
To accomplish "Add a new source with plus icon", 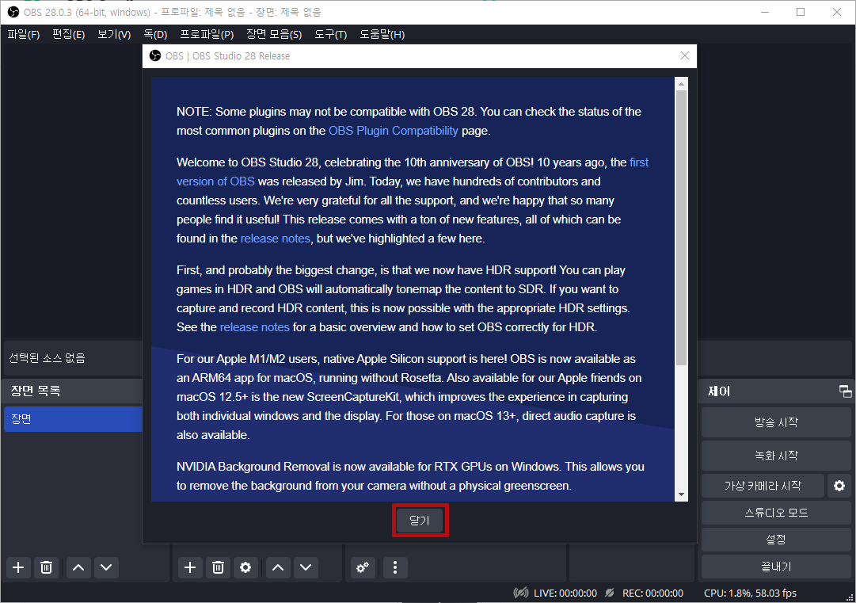I will tap(190, 567).
